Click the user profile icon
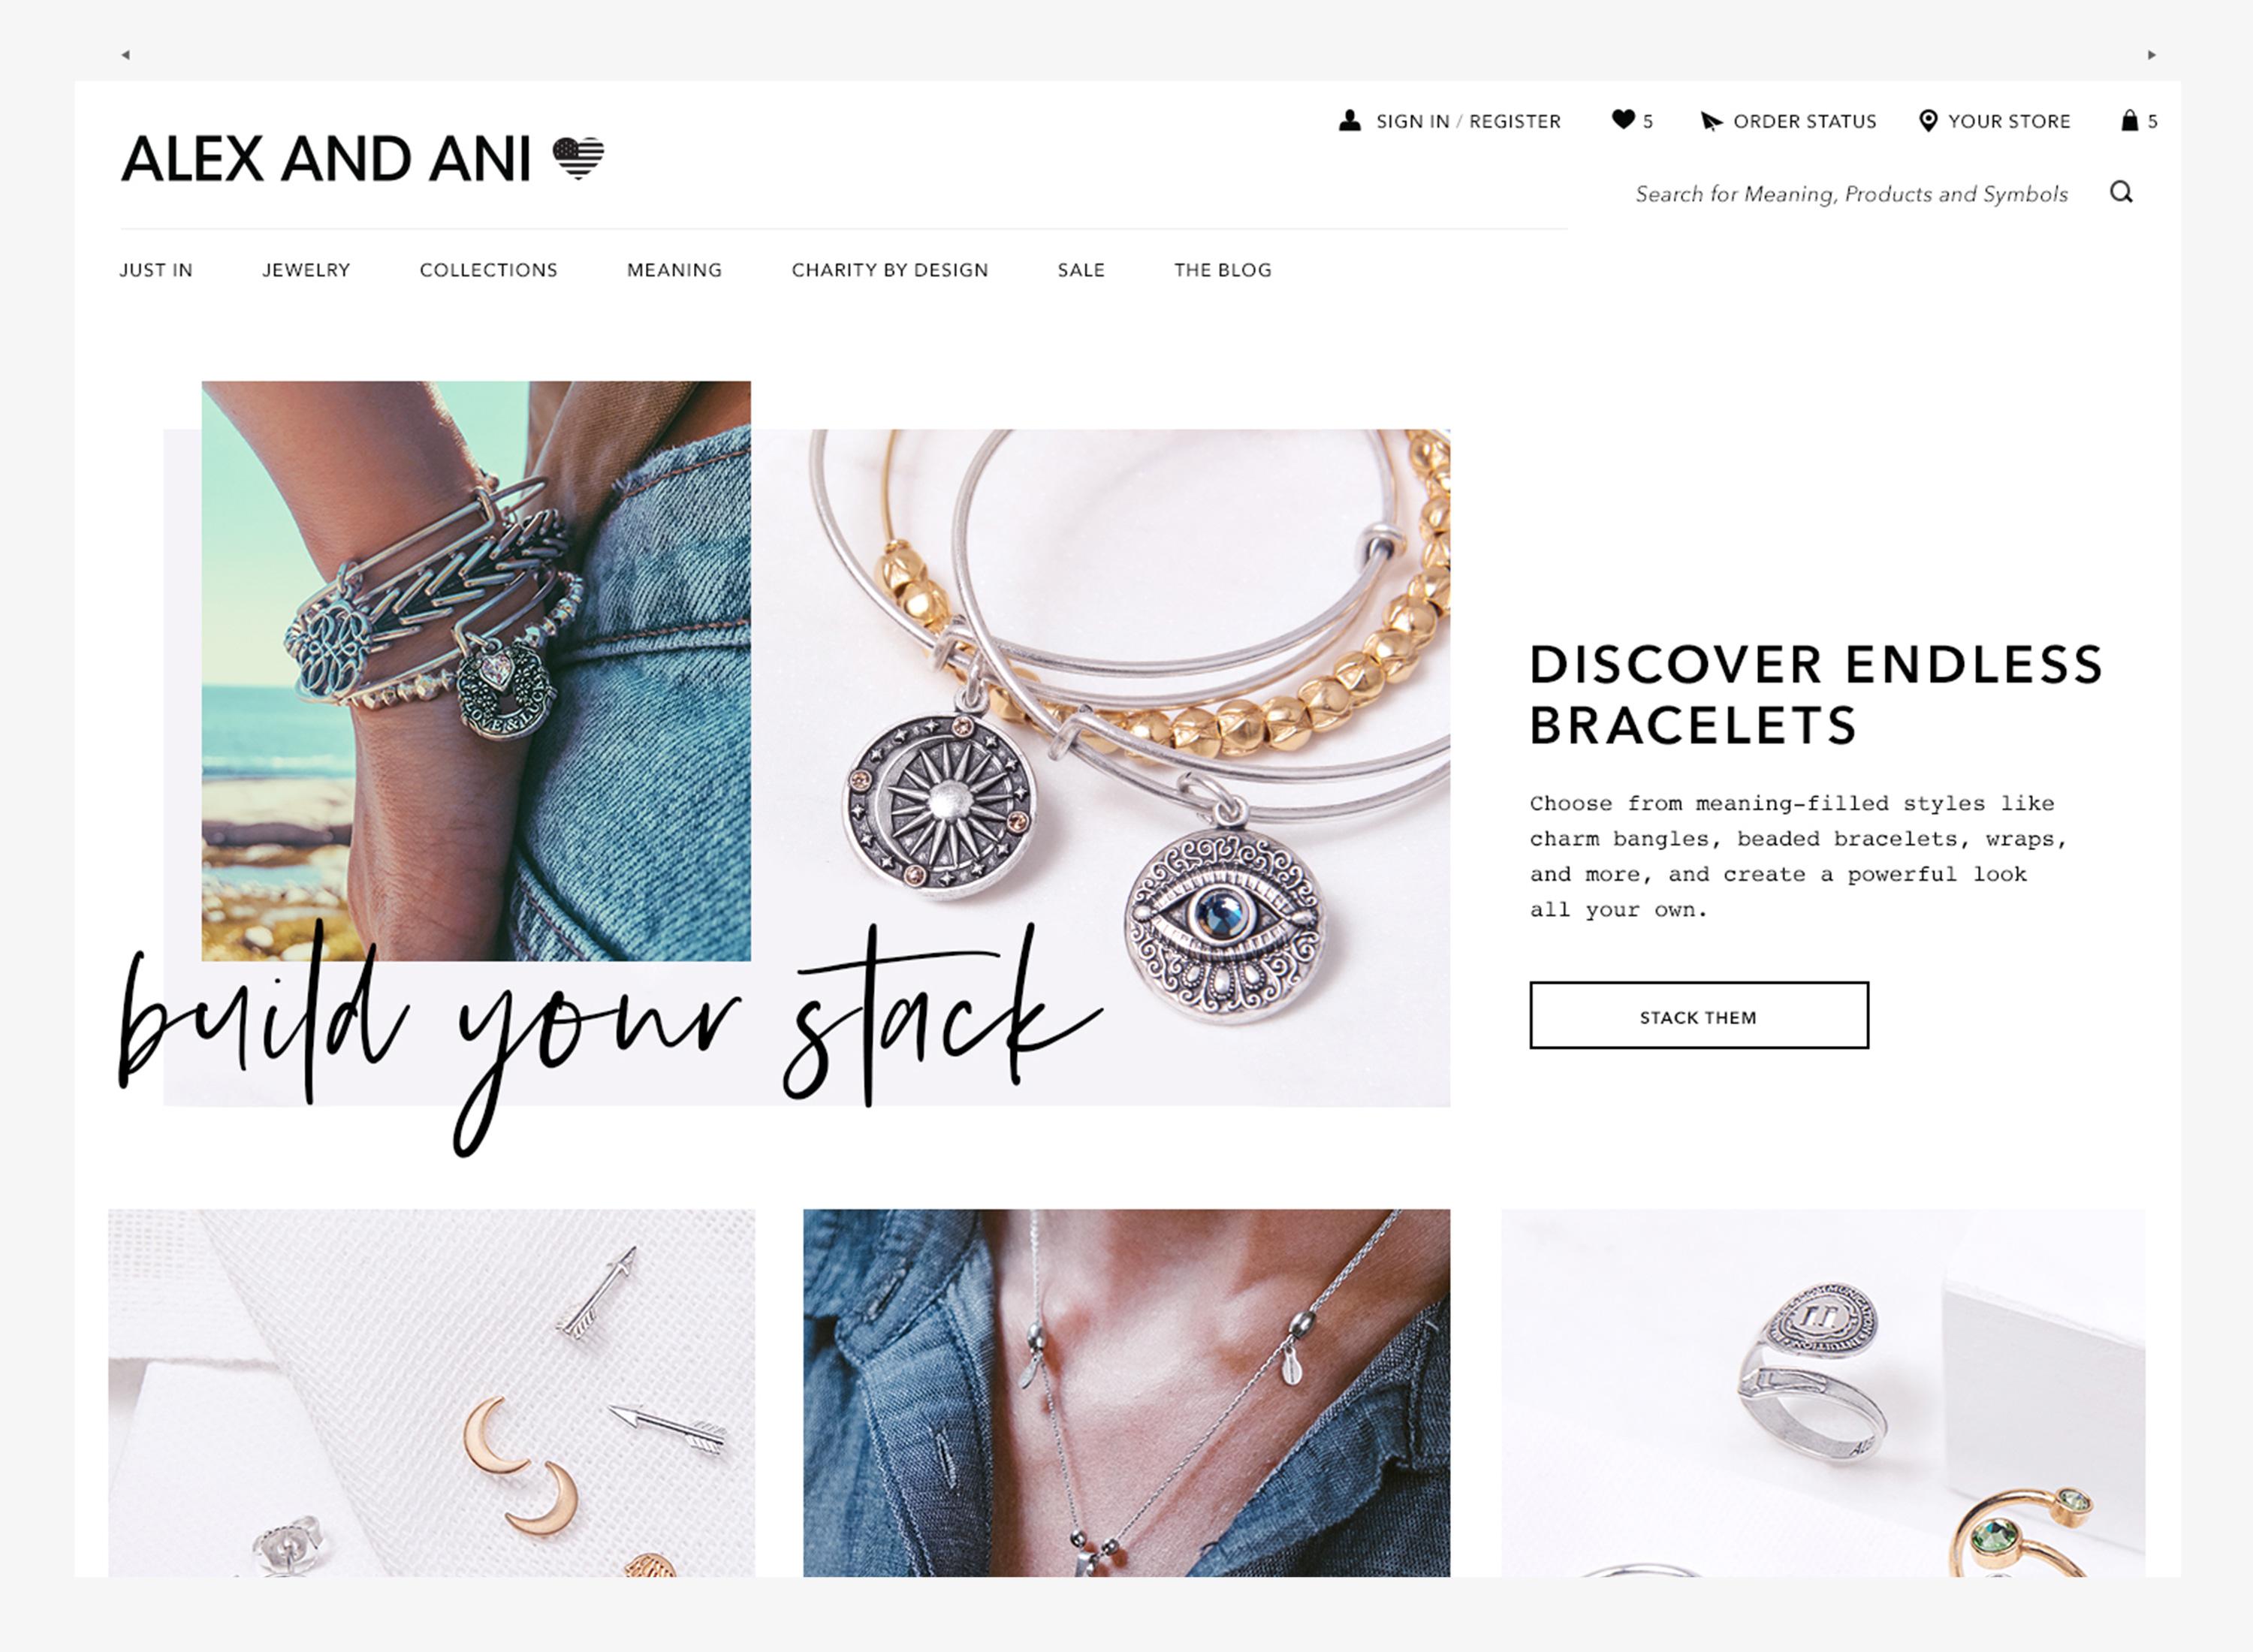 pyautogui.click(x=1349, y=121)
